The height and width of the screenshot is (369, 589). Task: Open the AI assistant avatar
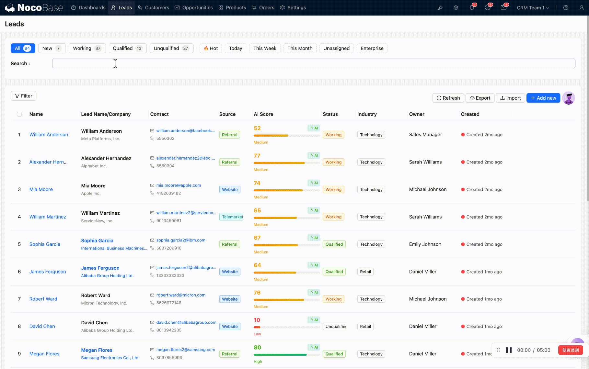click(x=569, y=98)
